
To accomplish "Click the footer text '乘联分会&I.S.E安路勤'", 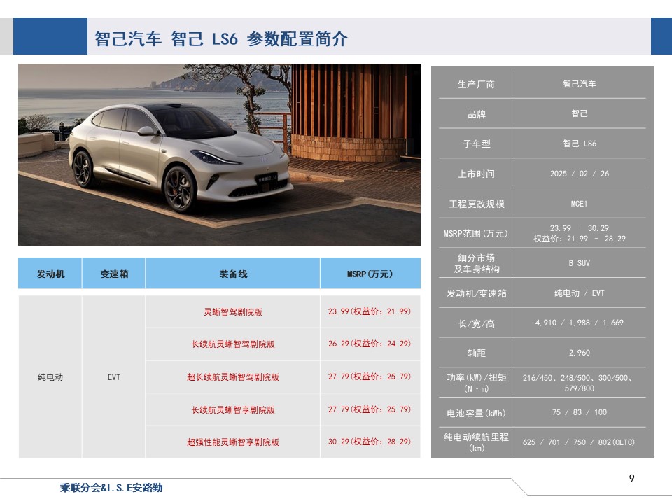I will click(x=111, y=488).
